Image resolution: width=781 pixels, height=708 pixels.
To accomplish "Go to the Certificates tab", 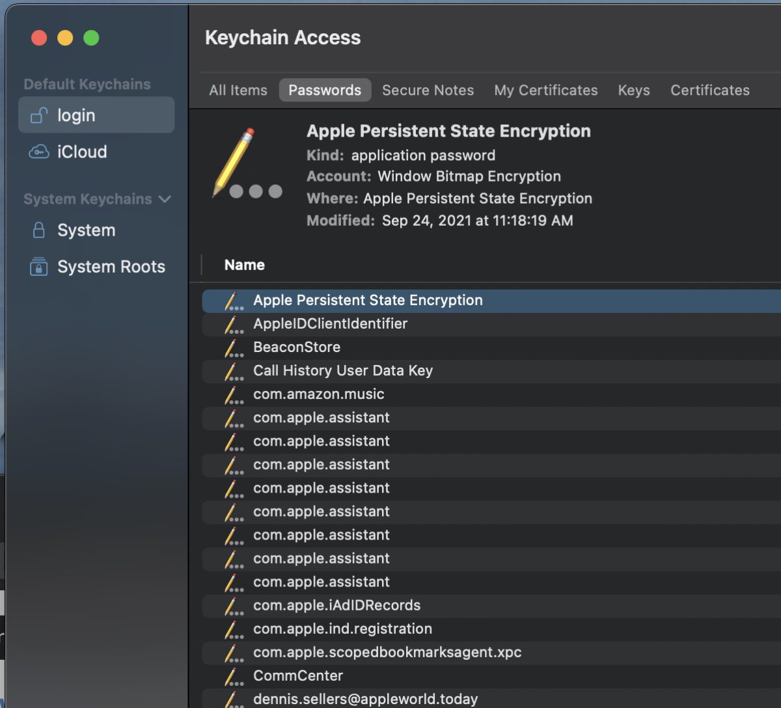I will pyautogui.click(x=710, y=90).
